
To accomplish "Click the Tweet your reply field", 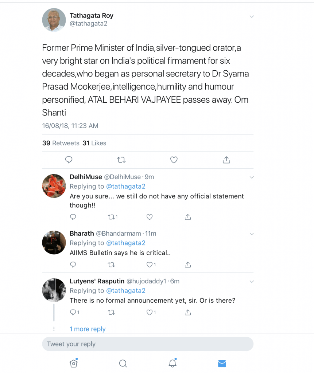I will pyautogui.click(x=147, y=344).
